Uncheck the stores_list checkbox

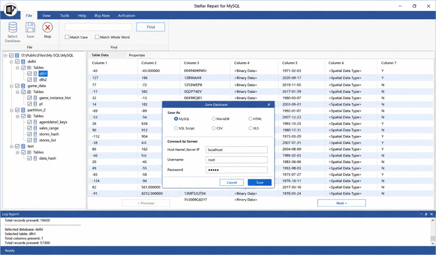30,140
